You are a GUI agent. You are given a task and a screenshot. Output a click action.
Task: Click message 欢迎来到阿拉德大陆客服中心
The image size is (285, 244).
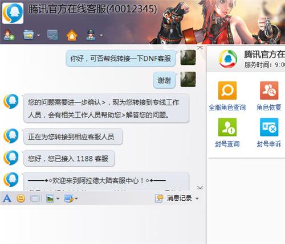click(x=106, y=181)
